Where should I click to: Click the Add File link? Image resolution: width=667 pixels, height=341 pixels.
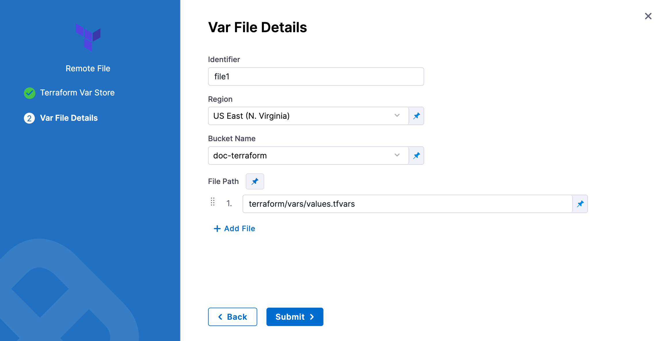tap(234, 229)
